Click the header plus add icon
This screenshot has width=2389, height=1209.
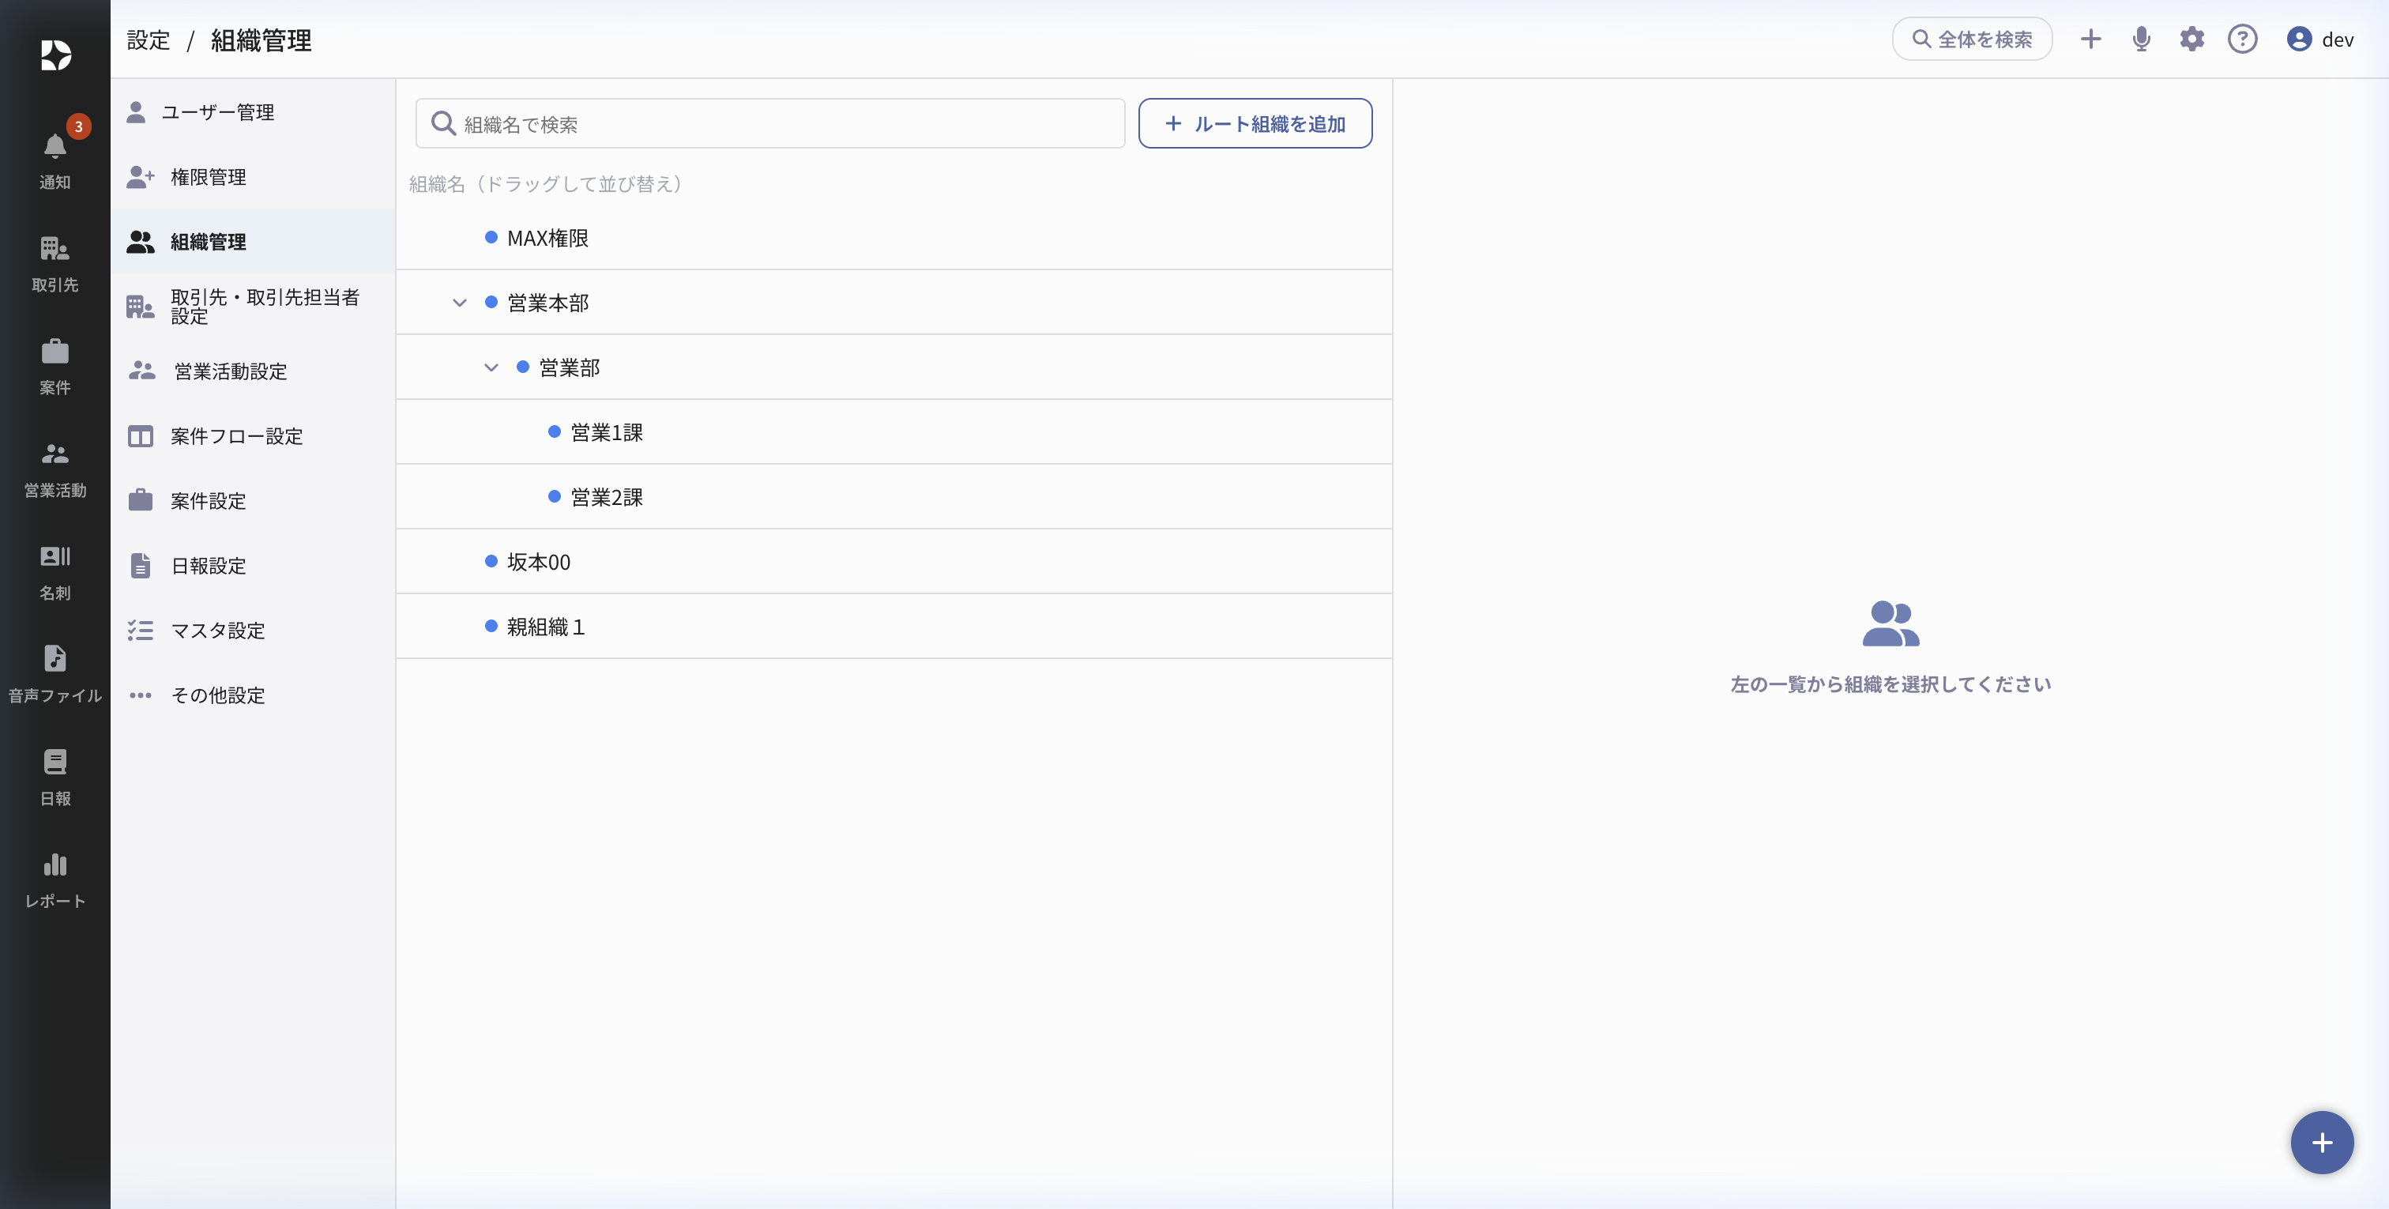[x=2090, y=39]
